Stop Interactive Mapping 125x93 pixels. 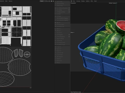[x=62, y=20]
